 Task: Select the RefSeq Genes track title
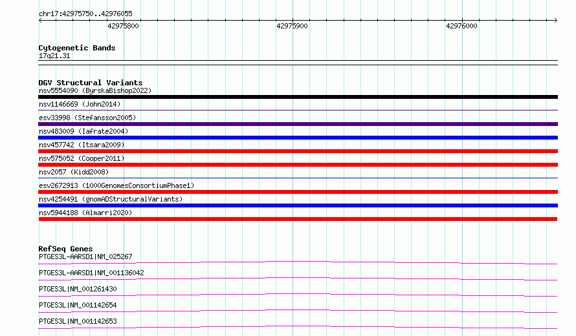click(x=65, y=249)
